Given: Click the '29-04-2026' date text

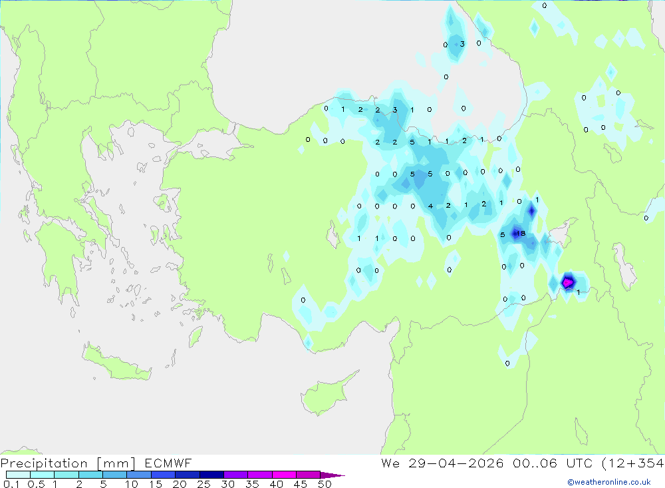Looking at the screenshot, I should [x=456, y=463].
